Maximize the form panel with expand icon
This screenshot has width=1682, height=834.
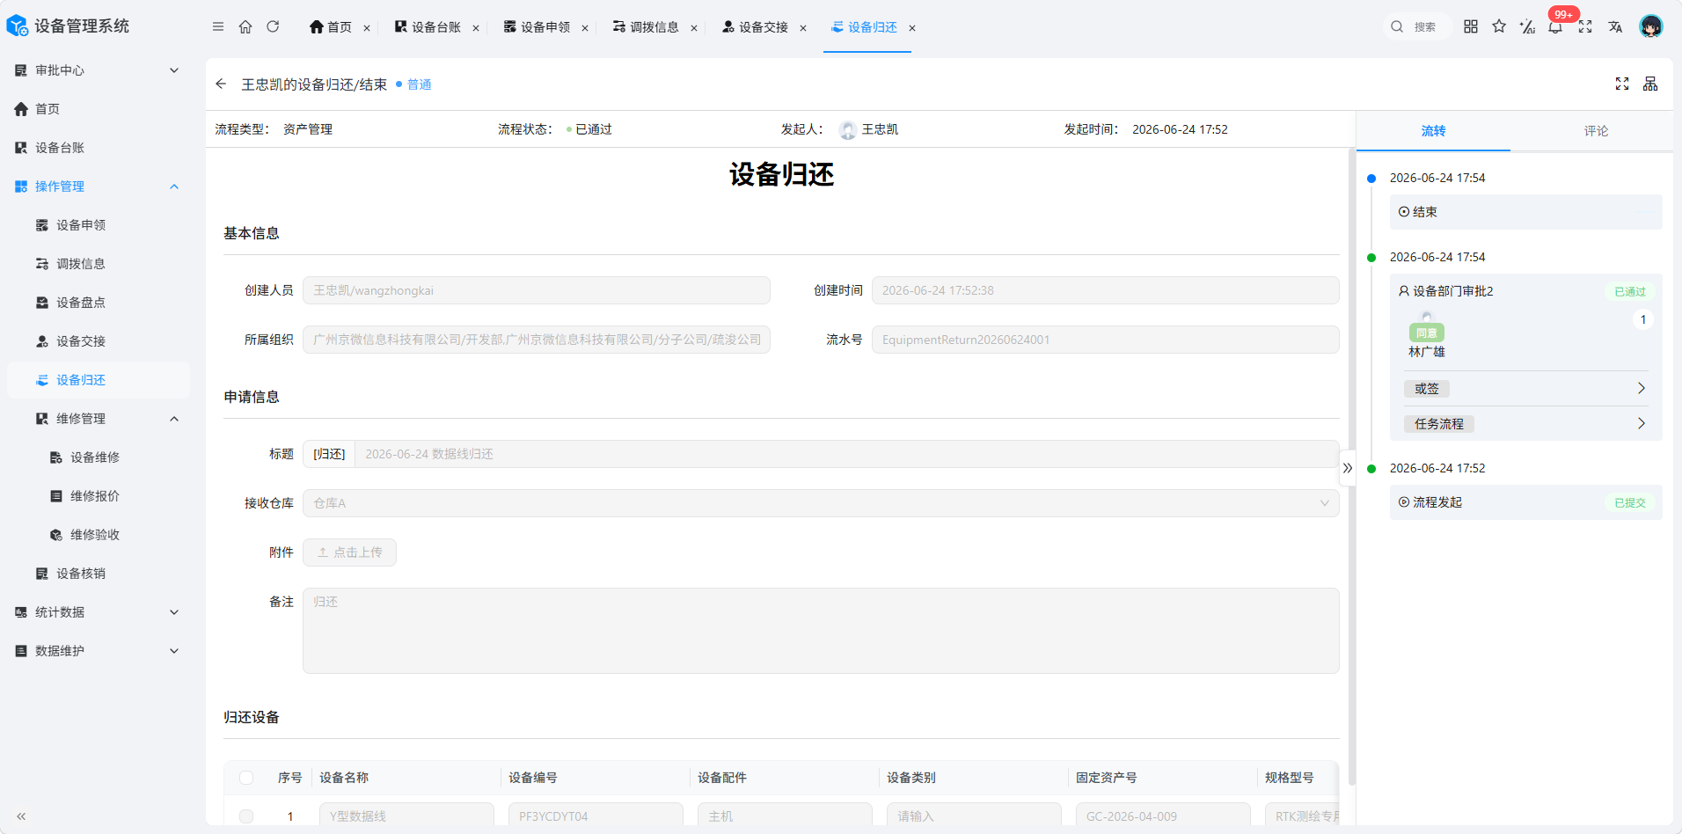pos(1622,84)
